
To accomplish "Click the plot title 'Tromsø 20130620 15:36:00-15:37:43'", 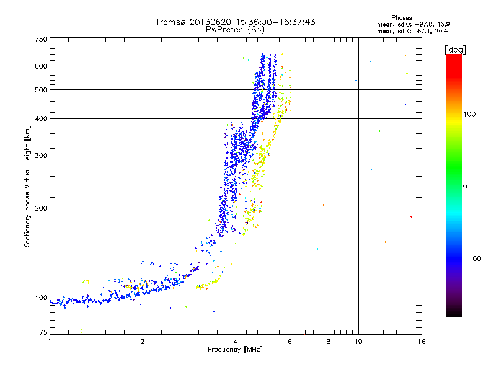I will pos(235,22).
